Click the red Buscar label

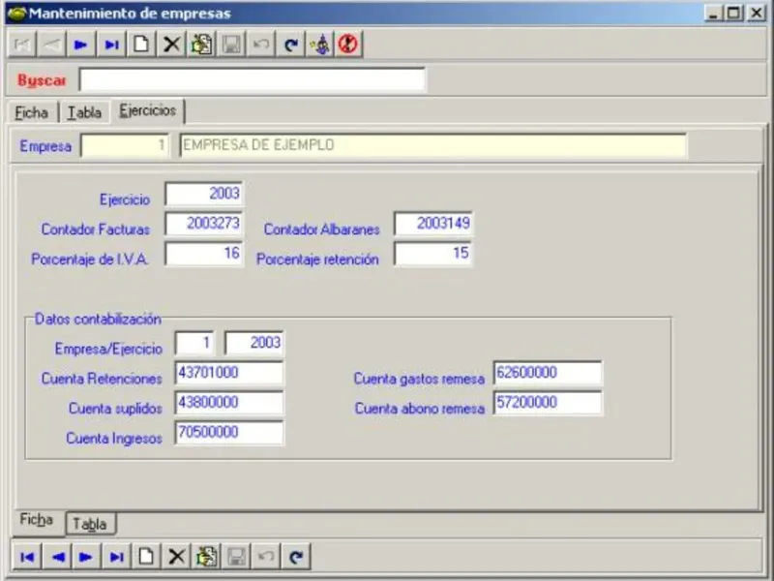(42, 80)
